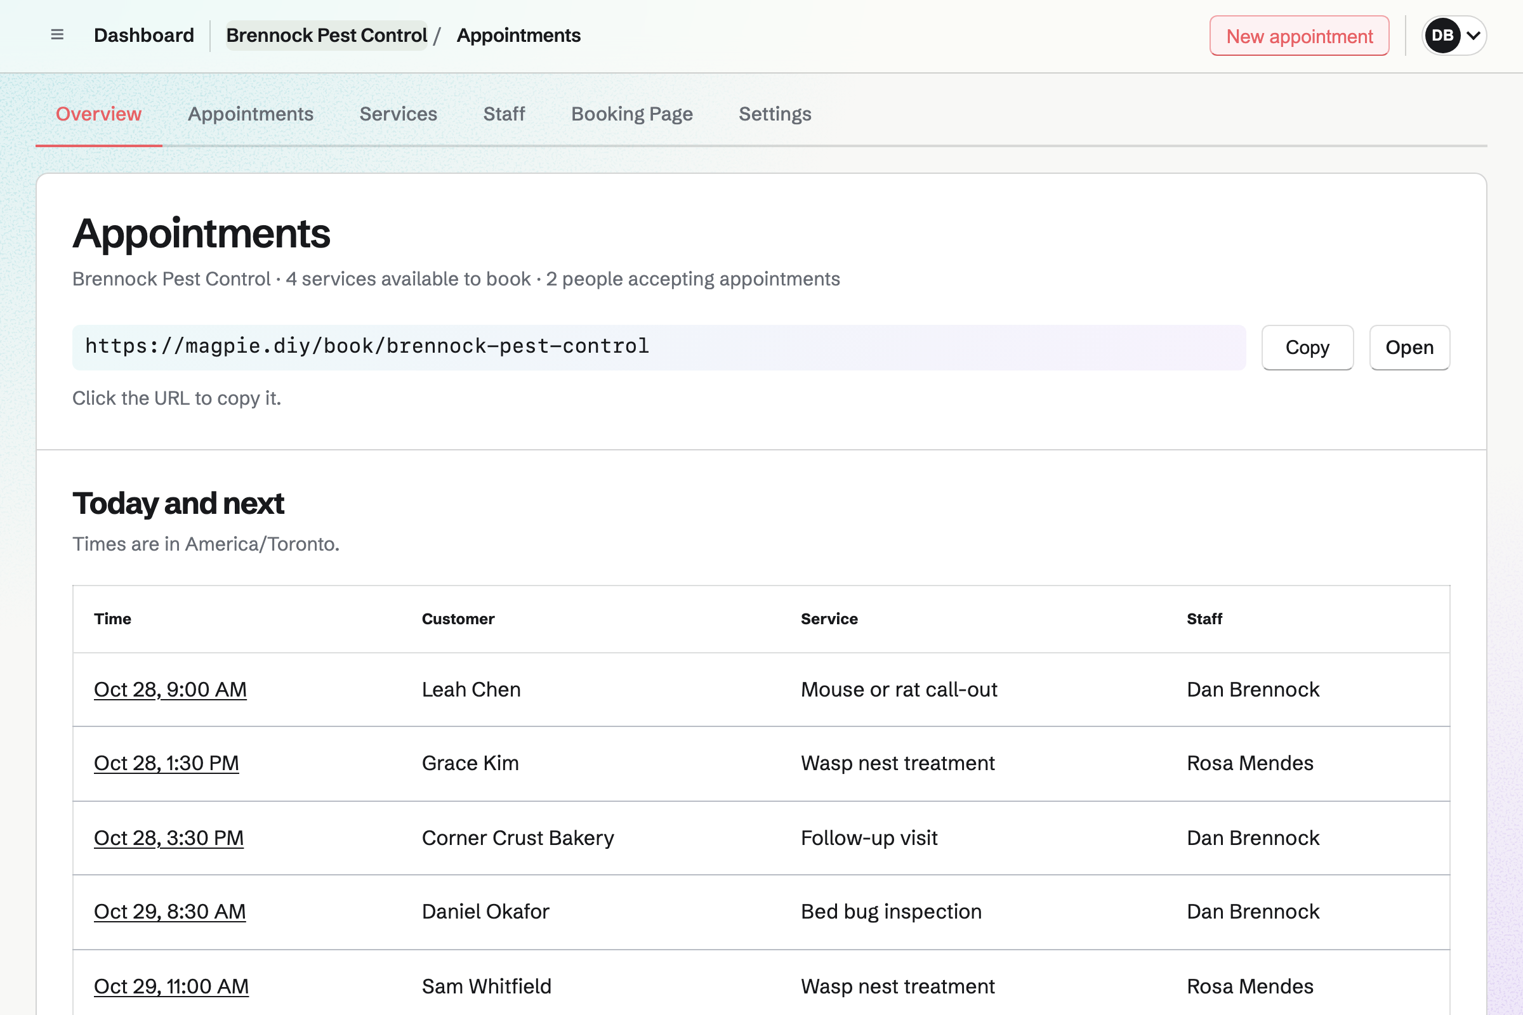This screenshot has width=1523, height=1015.
Task: Go to the Booking Page tab
Action: (632, 114)
